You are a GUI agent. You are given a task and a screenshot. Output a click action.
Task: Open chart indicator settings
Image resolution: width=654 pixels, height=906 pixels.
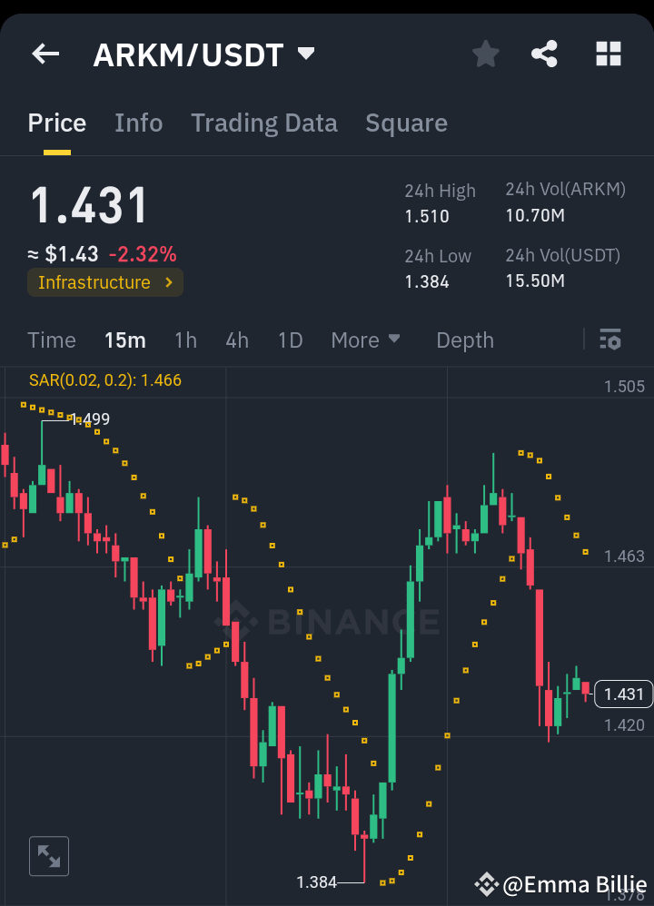(609, 340)
